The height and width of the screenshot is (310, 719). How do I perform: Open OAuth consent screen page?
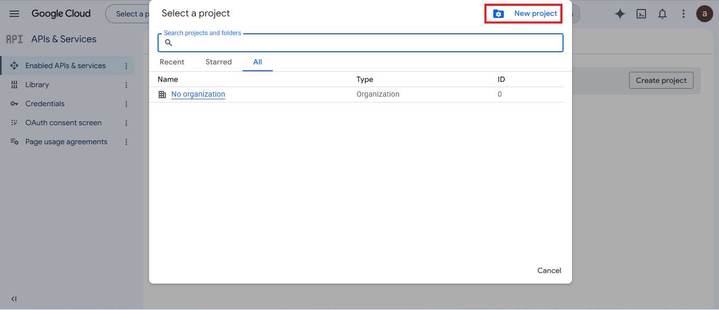[x=63, y=123]
